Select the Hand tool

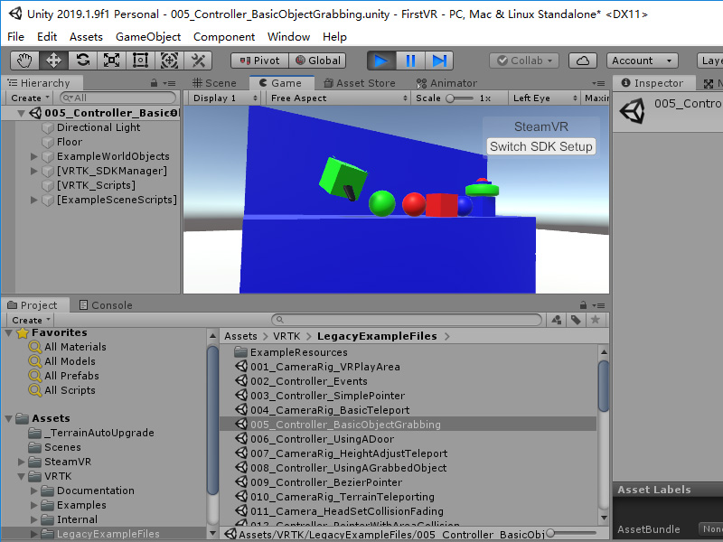coord(25,61)
